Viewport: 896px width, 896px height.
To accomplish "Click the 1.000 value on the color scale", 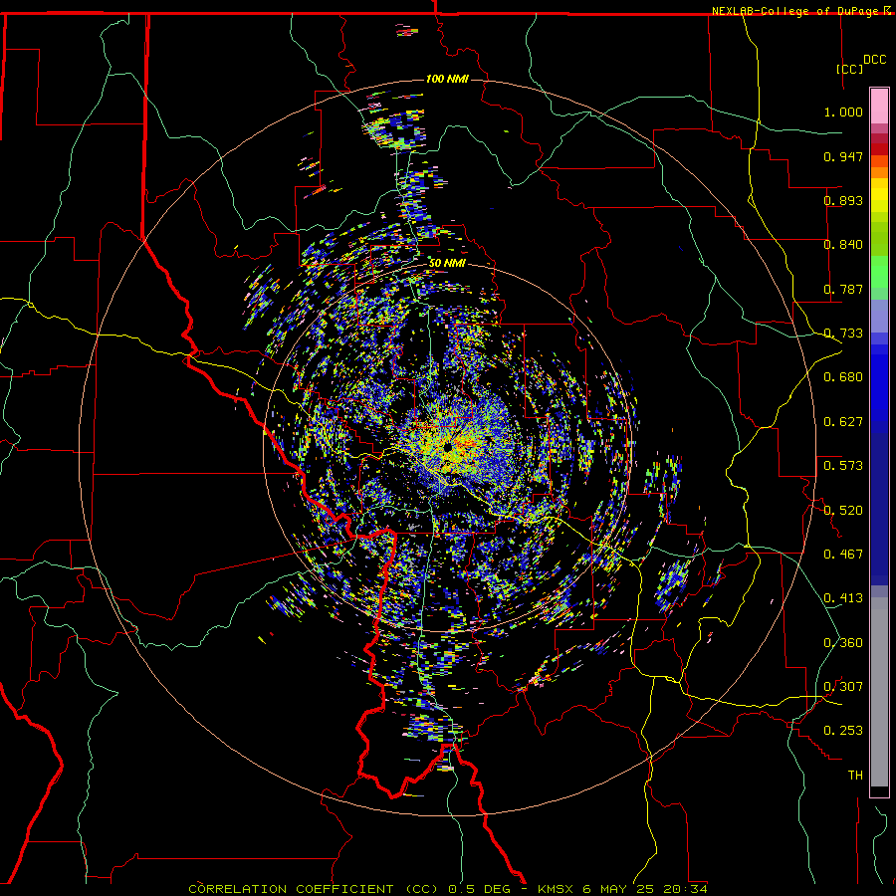I will click(843, 112).
